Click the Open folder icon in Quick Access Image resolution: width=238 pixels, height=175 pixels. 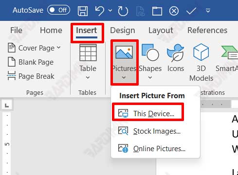point(157,11)
